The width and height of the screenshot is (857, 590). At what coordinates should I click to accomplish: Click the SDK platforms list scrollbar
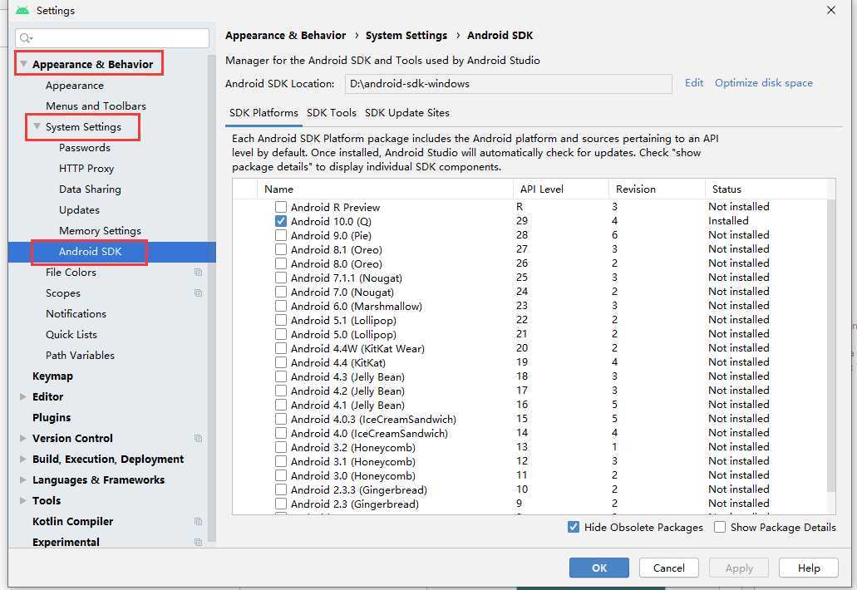(x=831, y=346)
